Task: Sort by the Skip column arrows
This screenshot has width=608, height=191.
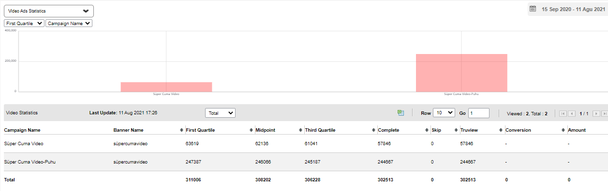Action: pyautogui.click(x=456, y=130)
